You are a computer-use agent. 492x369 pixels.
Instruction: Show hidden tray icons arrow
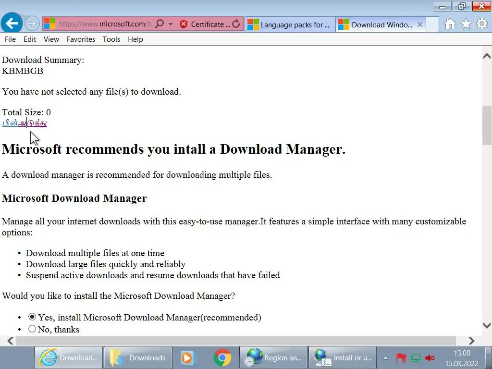(x=386, y=357)
